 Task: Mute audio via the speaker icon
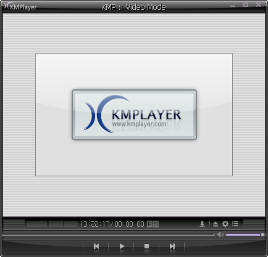point(220,234)
